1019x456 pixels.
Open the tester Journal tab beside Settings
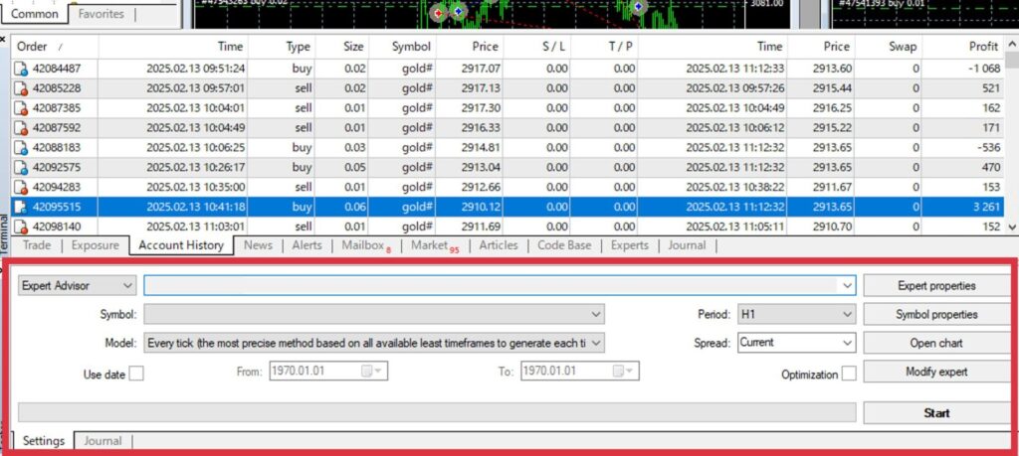(102, 441)
